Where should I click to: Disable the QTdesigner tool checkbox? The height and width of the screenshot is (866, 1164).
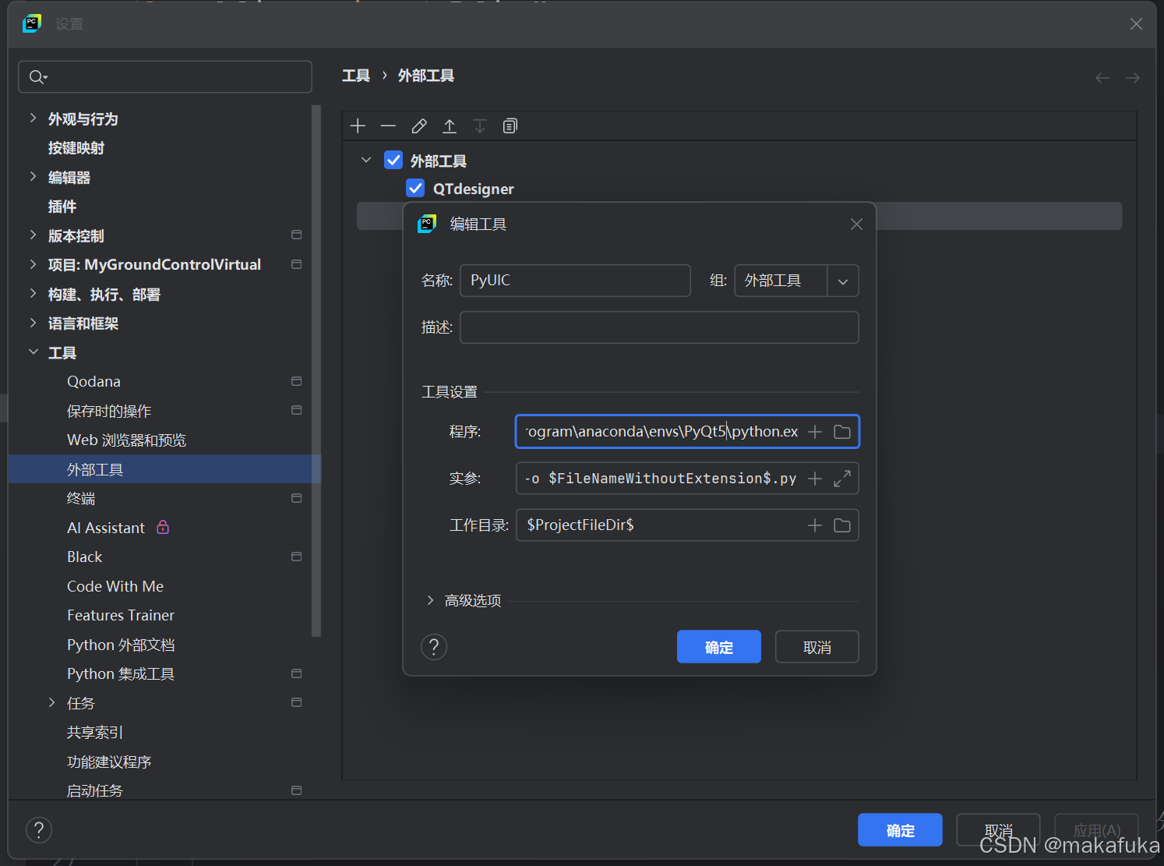[415, 188]
